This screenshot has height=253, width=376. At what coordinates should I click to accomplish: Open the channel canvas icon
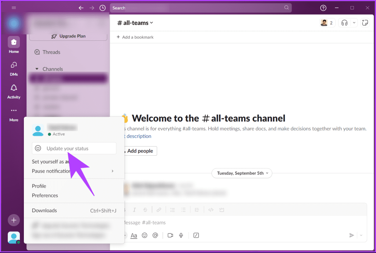(x=365, y=22)
